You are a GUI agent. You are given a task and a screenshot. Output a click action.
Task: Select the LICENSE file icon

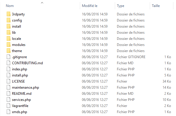pyautogui.click(x=8, y=81)
